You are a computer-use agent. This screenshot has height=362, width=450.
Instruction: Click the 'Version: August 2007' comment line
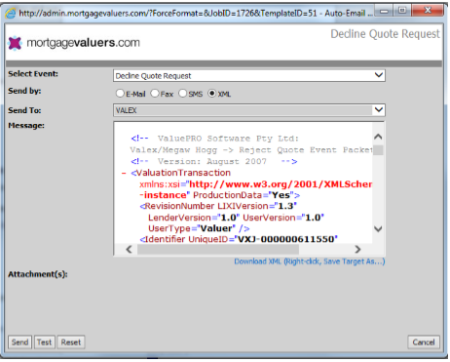pos(214,161)
